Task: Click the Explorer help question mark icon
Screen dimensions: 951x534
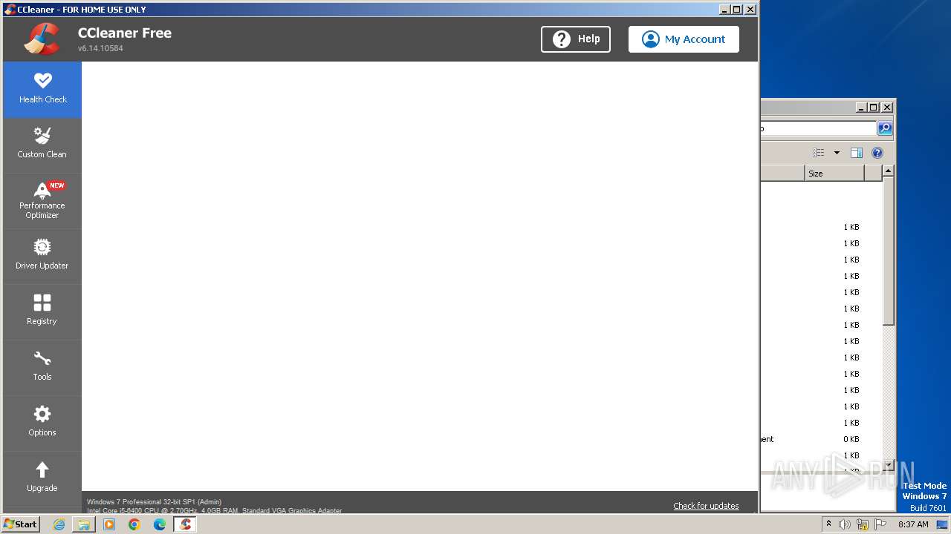Action: 877,153
